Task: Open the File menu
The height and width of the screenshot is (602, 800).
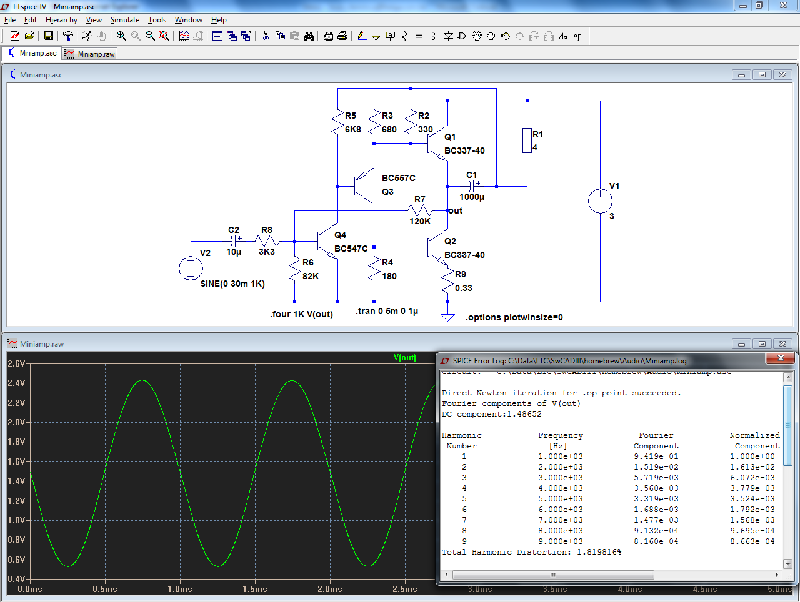Action: tap(10, 20)
